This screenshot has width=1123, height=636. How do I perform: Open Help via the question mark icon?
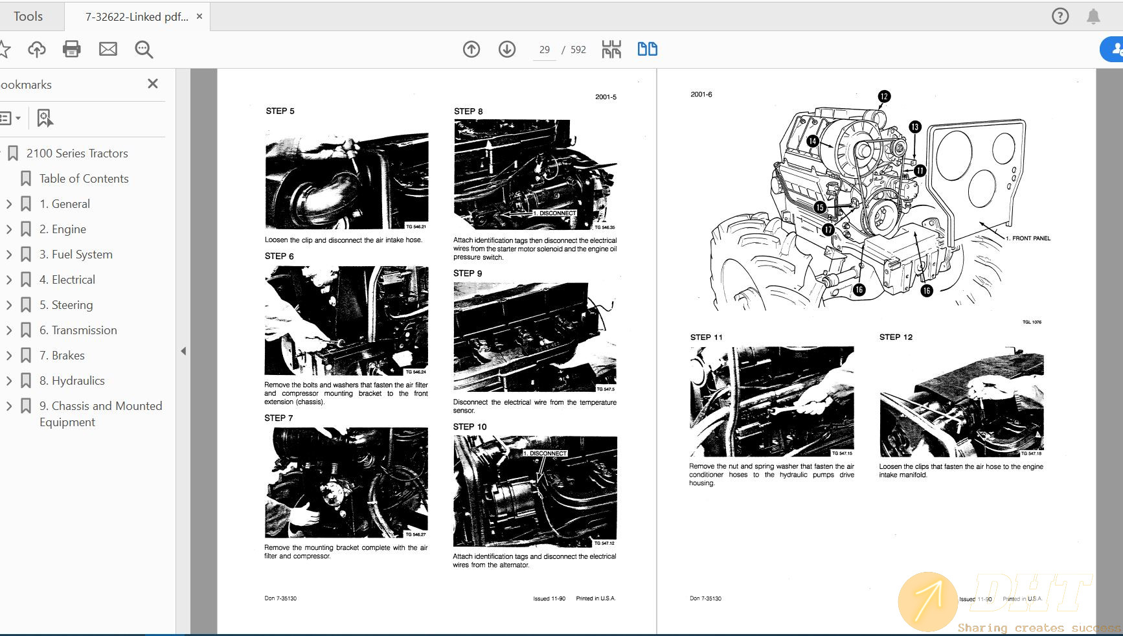(x=1060, y=16)
